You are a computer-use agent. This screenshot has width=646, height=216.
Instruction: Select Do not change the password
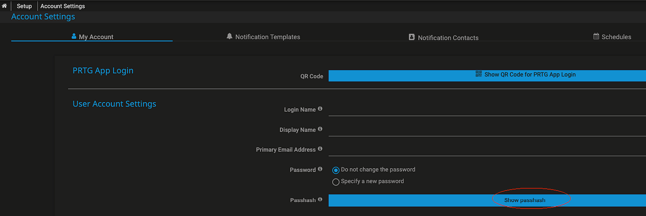pyautogui.click(x=336, y=170)
